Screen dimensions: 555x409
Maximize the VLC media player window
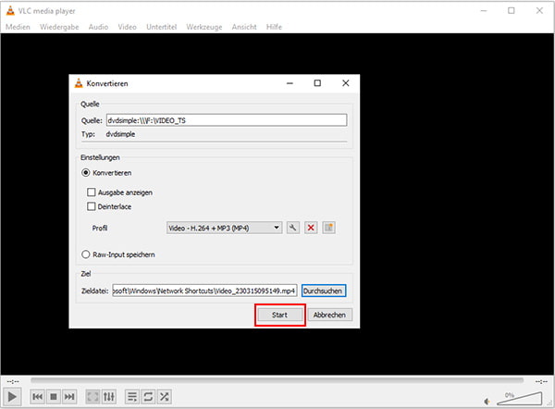(512, 11)
